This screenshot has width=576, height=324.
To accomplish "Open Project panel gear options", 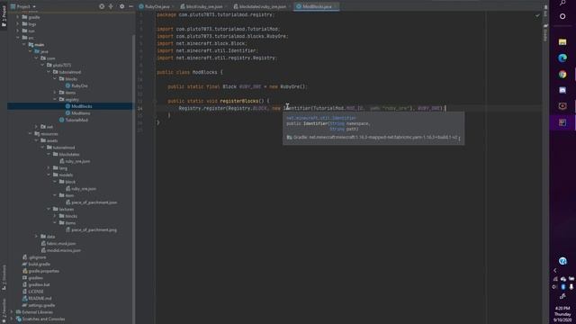I will coord(122,6).
